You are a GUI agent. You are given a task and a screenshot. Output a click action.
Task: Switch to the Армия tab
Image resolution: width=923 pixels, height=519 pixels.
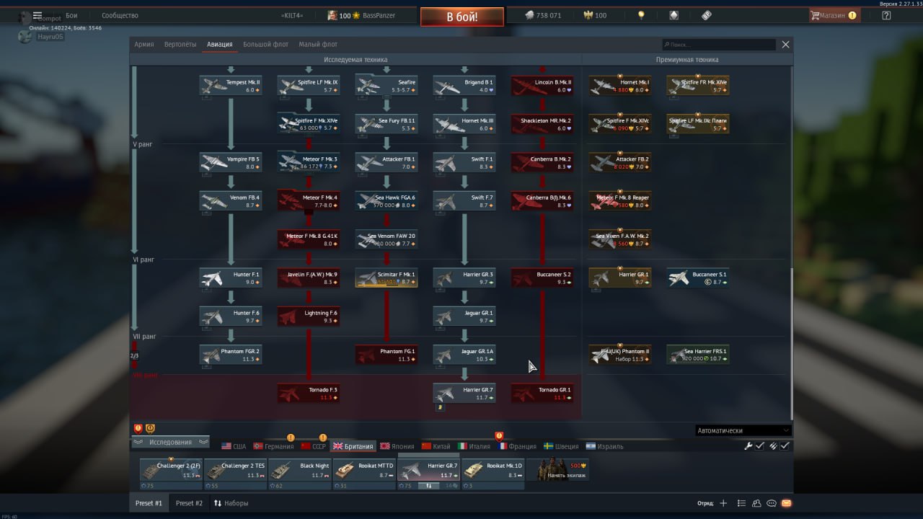[144, 45]
